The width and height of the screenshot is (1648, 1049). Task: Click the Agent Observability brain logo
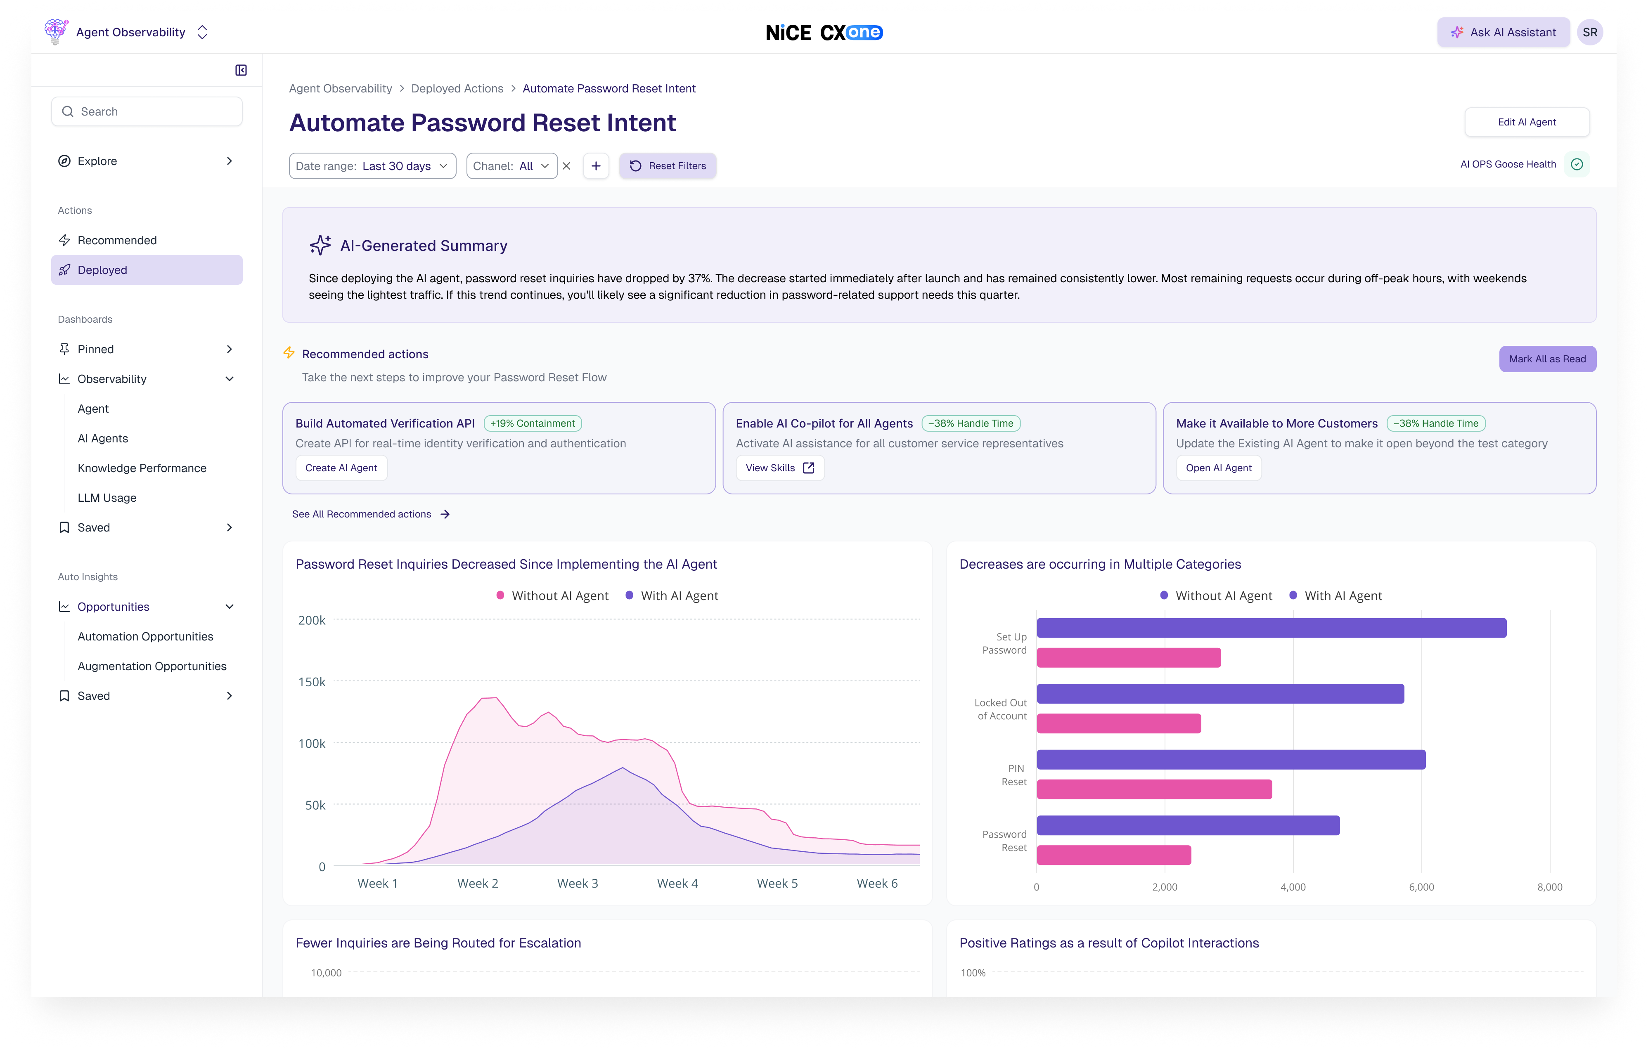tap(56, 31)
